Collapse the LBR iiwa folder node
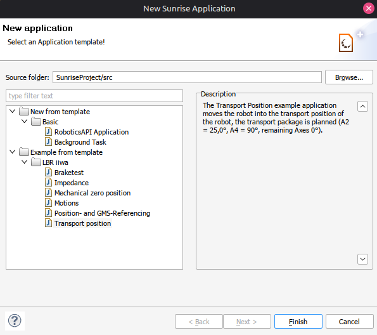 [25, 162]
